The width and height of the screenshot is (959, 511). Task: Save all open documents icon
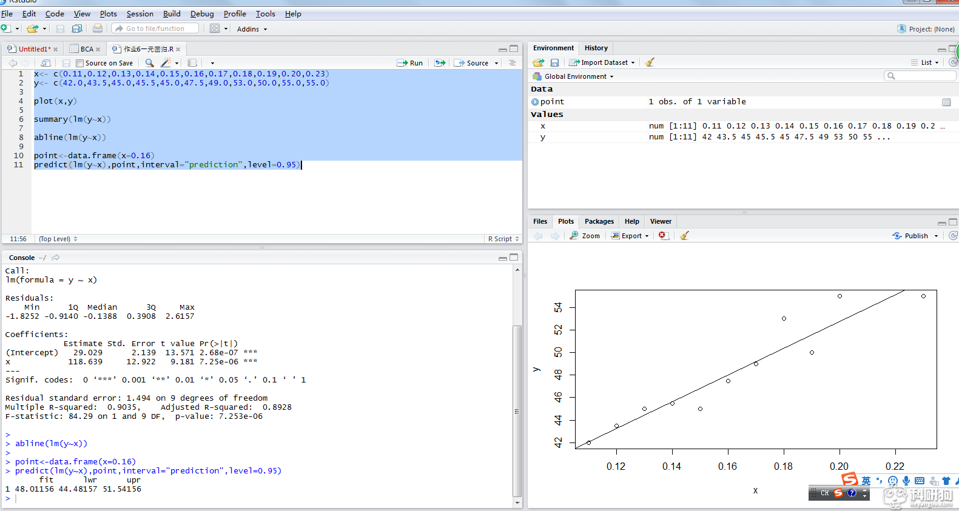pos(77,28)
